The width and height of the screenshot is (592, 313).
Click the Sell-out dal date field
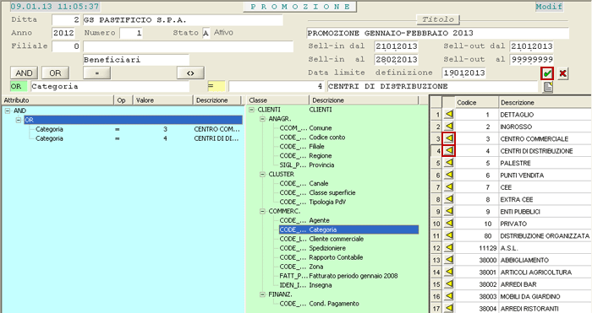[532, 46]
